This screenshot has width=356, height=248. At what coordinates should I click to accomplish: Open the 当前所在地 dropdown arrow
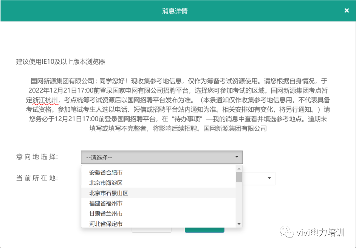point(269,178)
